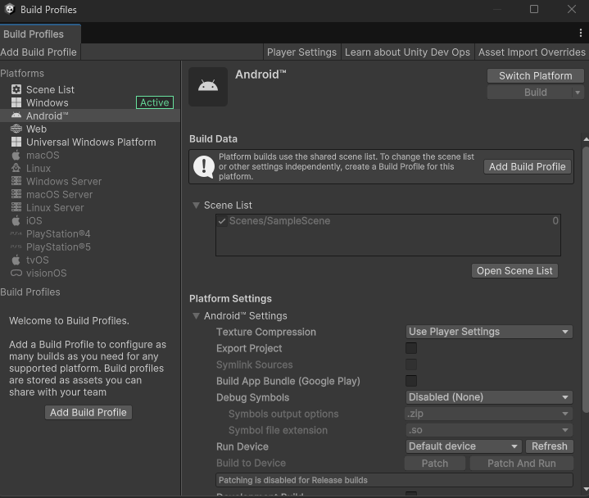Select the Windows platform row
Image resolution: width=589 pixels, height=498 pixels.
pos(90,102)
